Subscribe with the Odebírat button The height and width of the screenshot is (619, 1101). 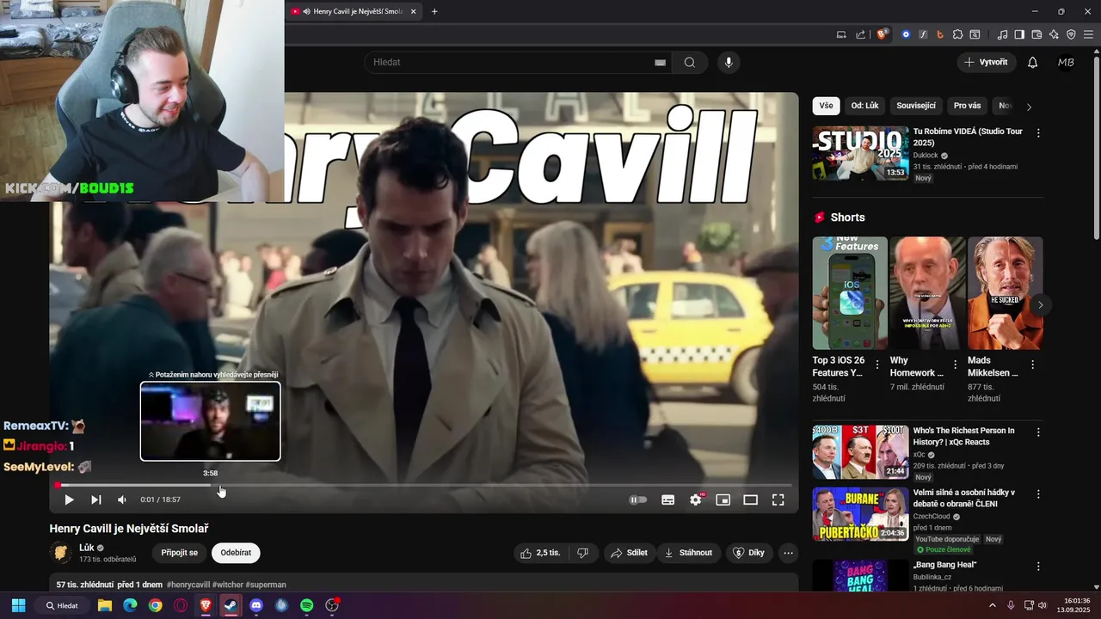[x=236, y=553]
